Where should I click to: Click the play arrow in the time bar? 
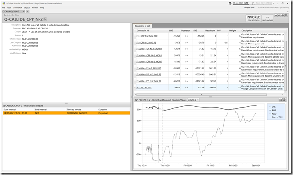[x=253, y=3]
